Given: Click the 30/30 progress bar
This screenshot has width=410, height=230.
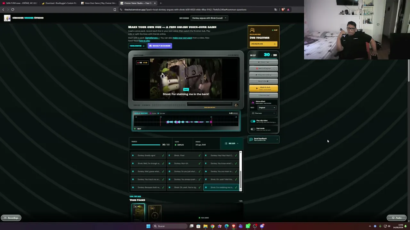Looking at the screenshot, I should tap(146, 145).
